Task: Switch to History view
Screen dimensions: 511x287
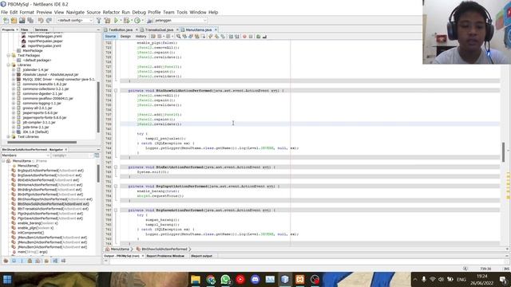Action: (x=141, y=37)
